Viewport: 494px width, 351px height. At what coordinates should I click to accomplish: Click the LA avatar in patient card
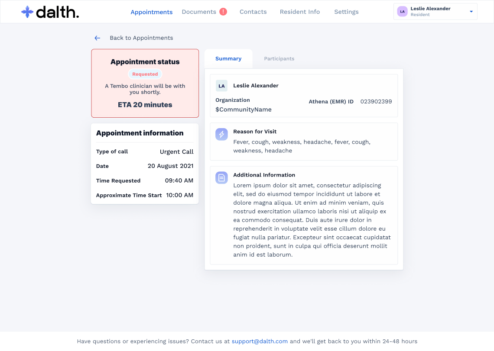[x=221, y=86]
